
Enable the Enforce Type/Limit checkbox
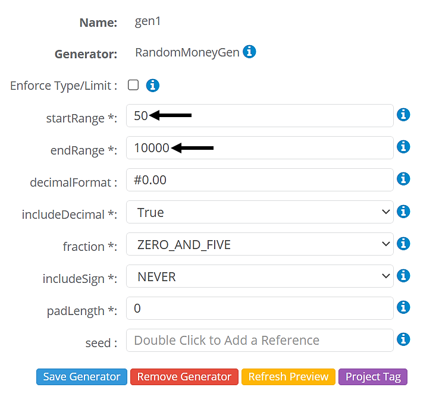pos(133,85)
